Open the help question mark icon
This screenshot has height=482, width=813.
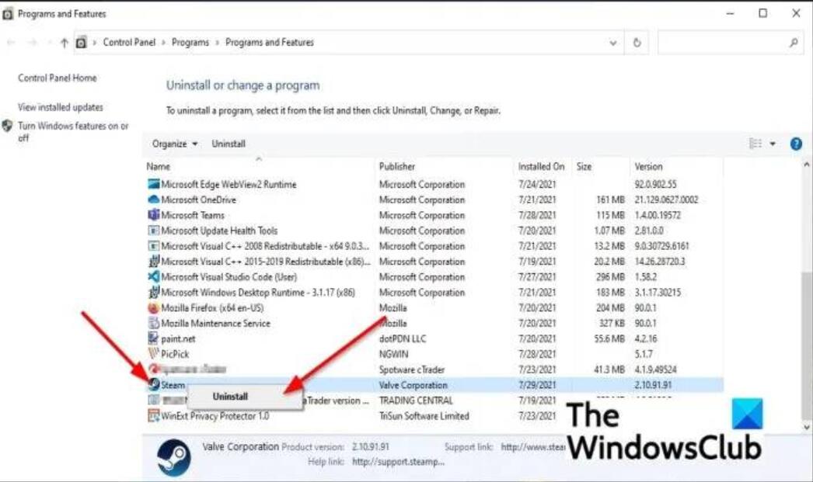click(796, 144)
